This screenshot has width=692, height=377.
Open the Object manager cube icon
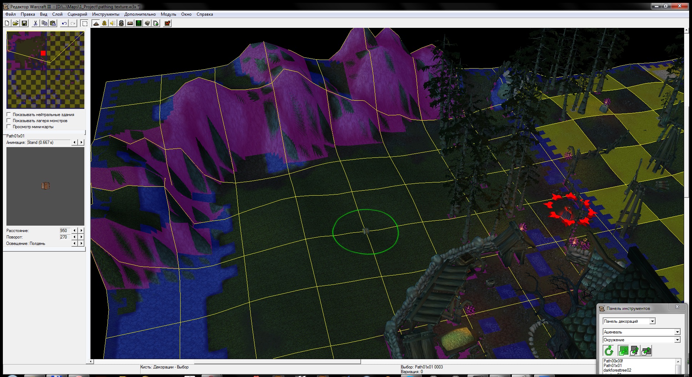coord(147,23)
